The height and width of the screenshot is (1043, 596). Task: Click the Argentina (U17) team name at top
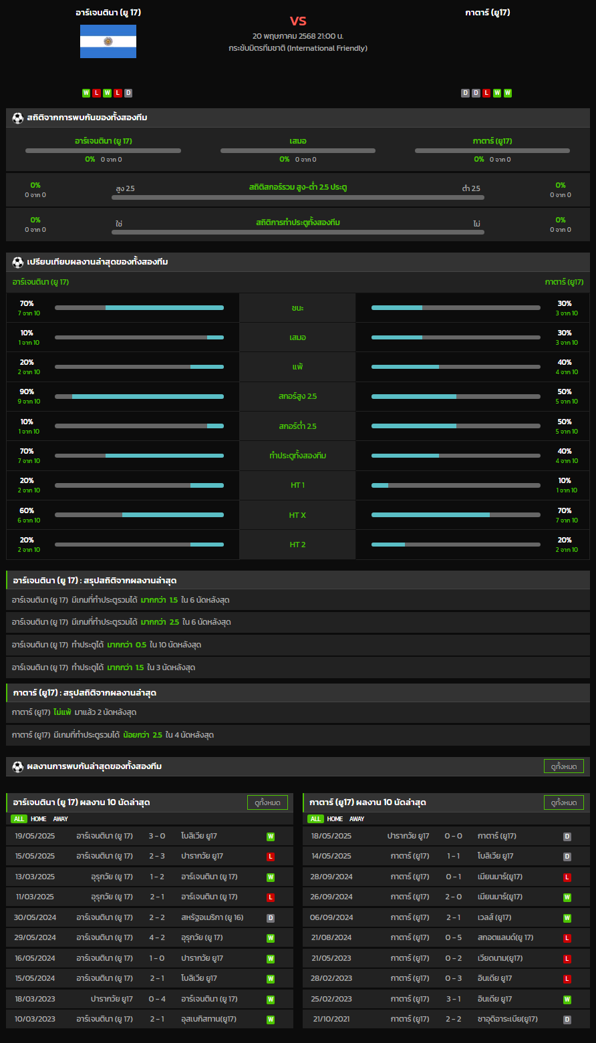108,12
